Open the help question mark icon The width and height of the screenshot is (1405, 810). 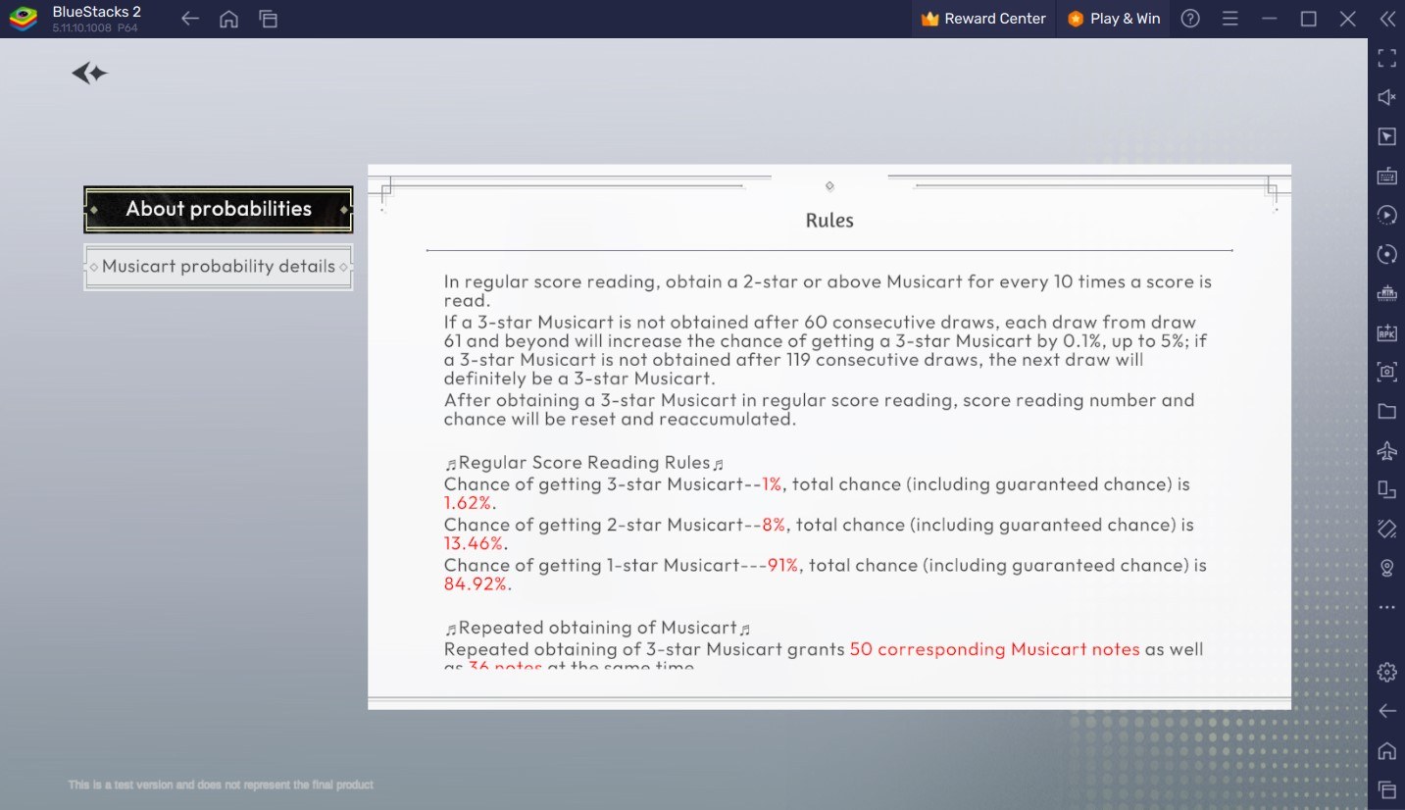pyautogui.click(x=1190, y=19)
